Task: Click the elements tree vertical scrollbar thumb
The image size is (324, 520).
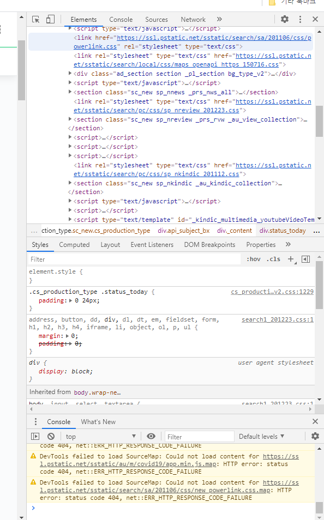Action: pos(319,121)
